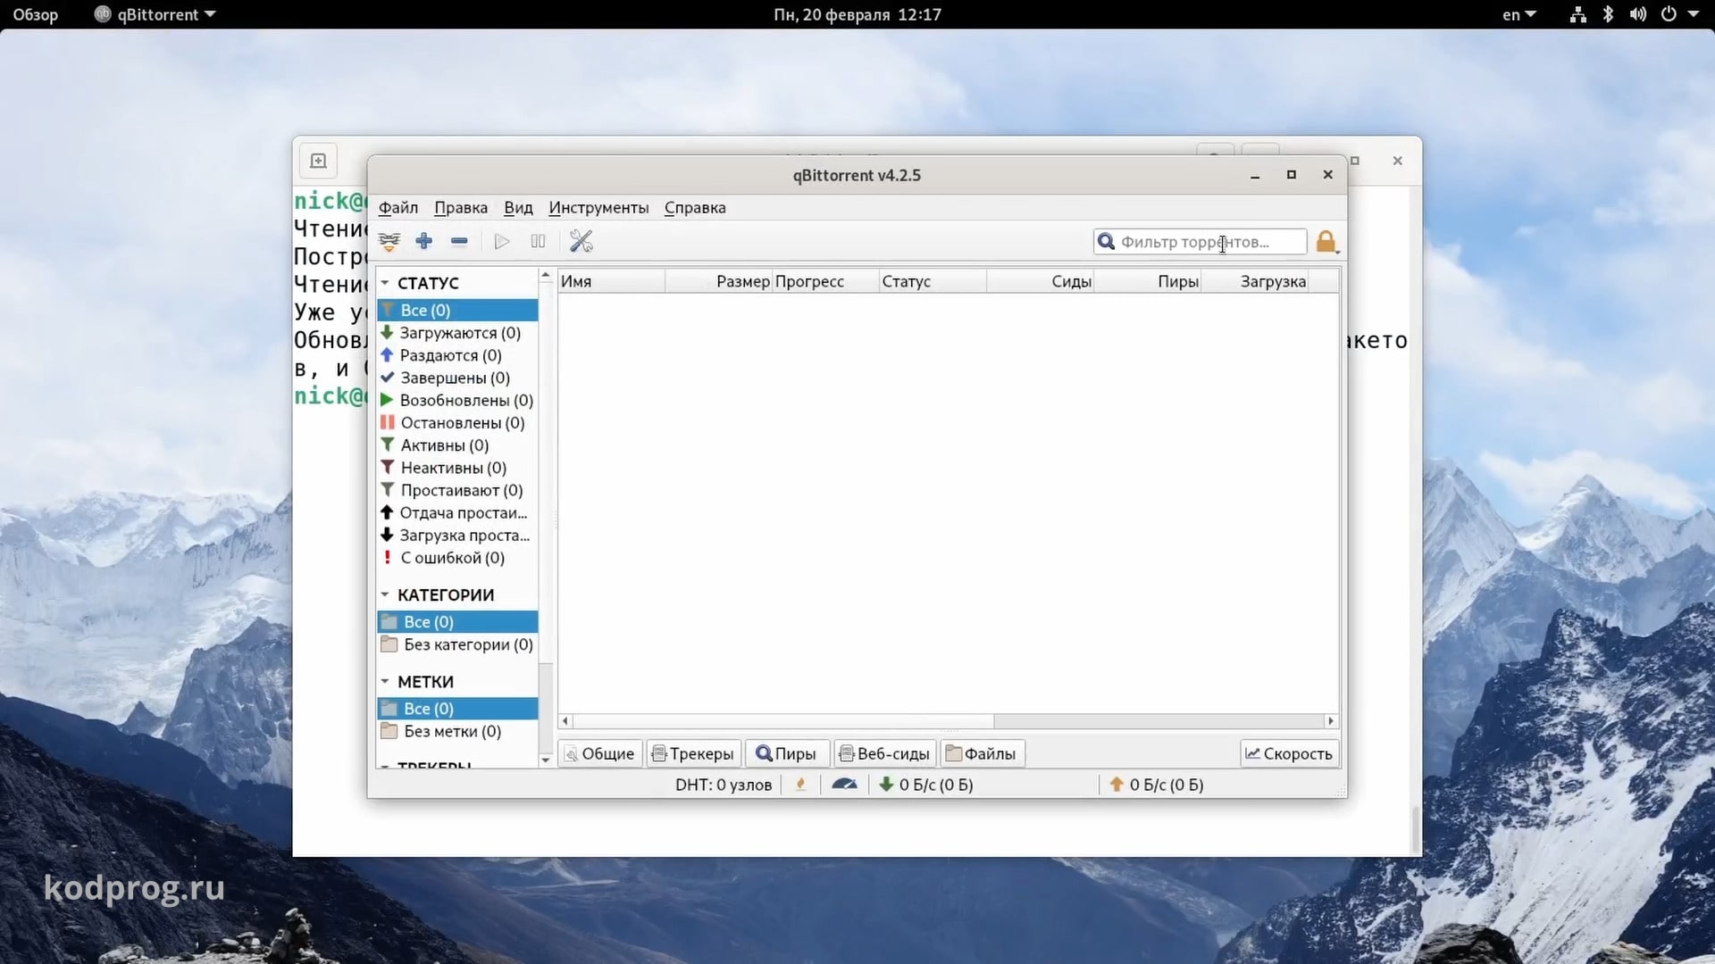Select the Простаивают (0) filter
1715x964 pixels.
click(x=457, y=490)
